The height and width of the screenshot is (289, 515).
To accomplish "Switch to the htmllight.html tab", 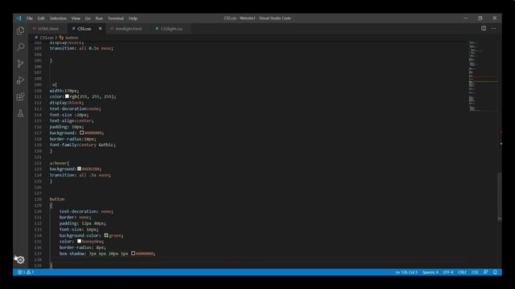I will pyautogui.click(x=129, y=29).
